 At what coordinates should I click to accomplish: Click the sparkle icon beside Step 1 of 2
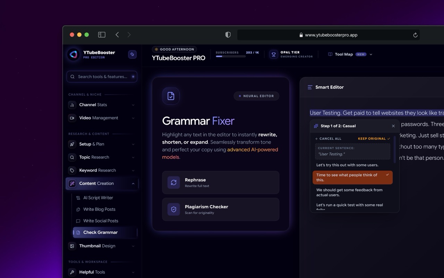tap(316, 126)
